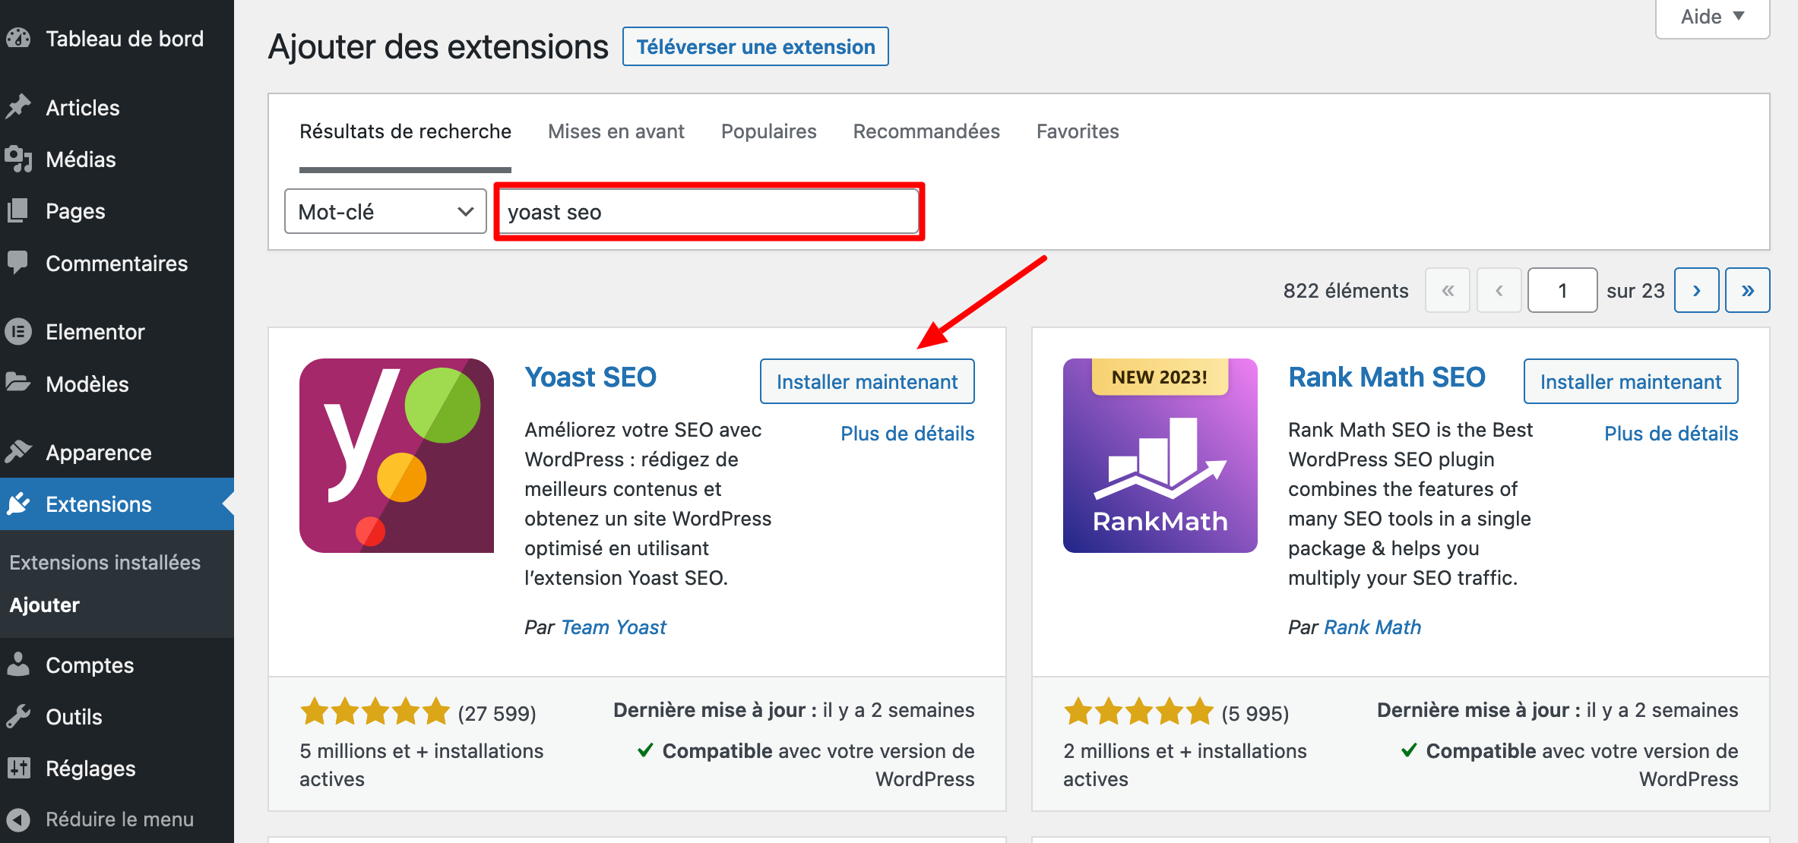Open the Modèles folder icon
Screen dimensions: 1798x843
(20, 384)
